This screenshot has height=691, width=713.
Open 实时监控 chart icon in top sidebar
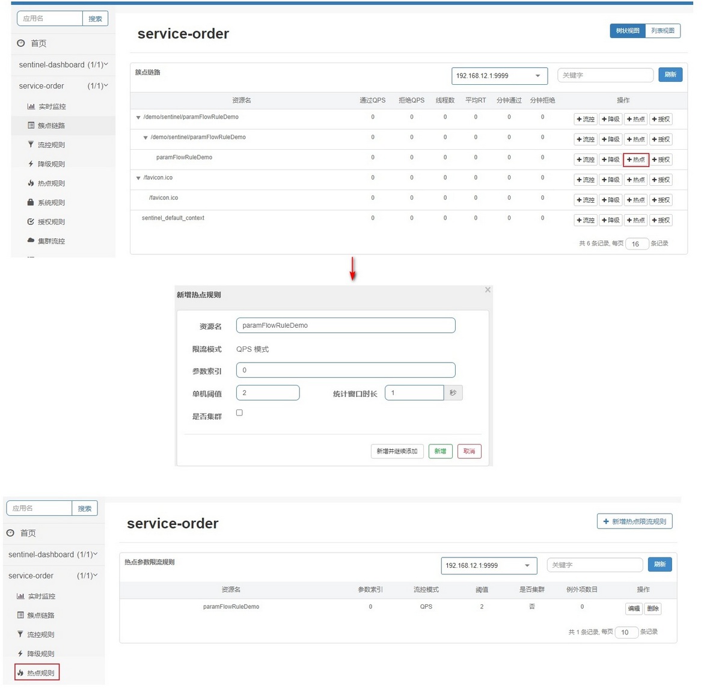coord(31,106)
